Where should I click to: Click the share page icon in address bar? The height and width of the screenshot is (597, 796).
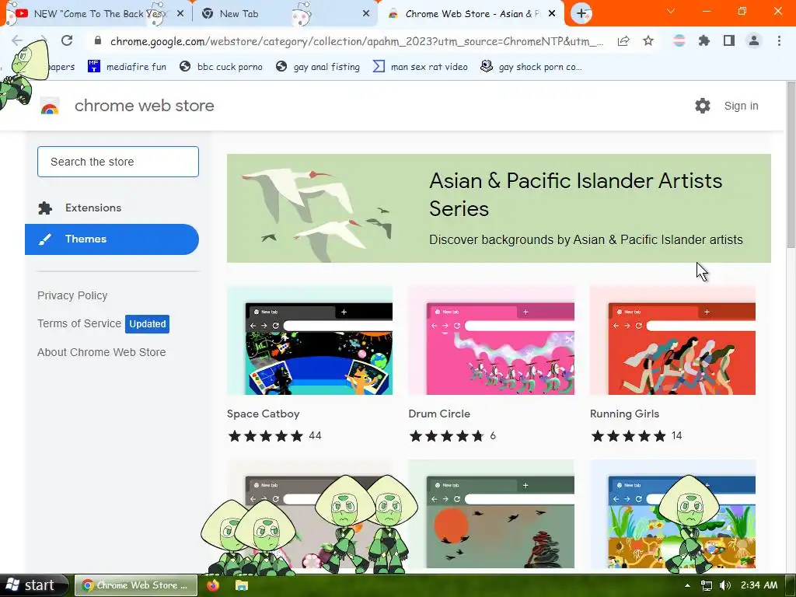pos(623,41)
